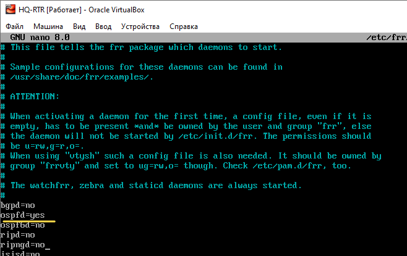This screenshot has width=407, height=256.
Task: Click the ospf6d=no line
Action: (x=23, y=225)
